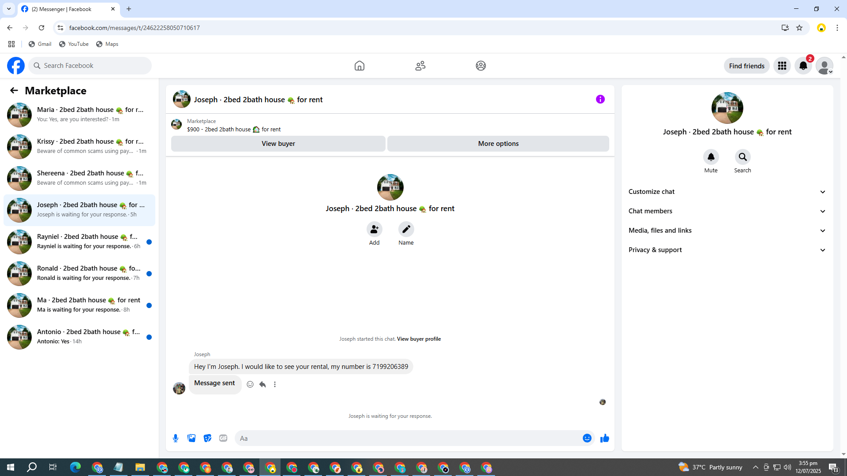This screenshot has height=476, width=847.
Task: Open the Facebook Home tab
Action: coord(359,66)
